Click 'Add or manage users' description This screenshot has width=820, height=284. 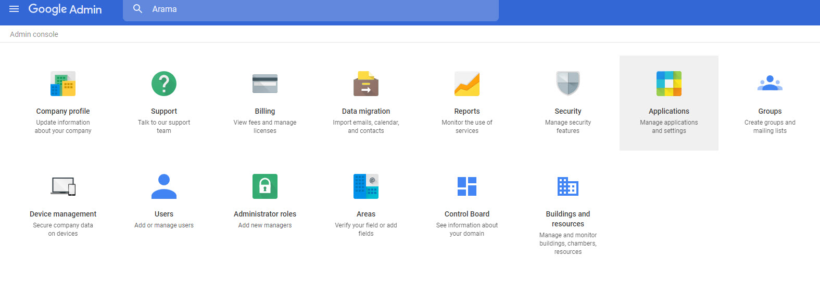pos(164,225)
